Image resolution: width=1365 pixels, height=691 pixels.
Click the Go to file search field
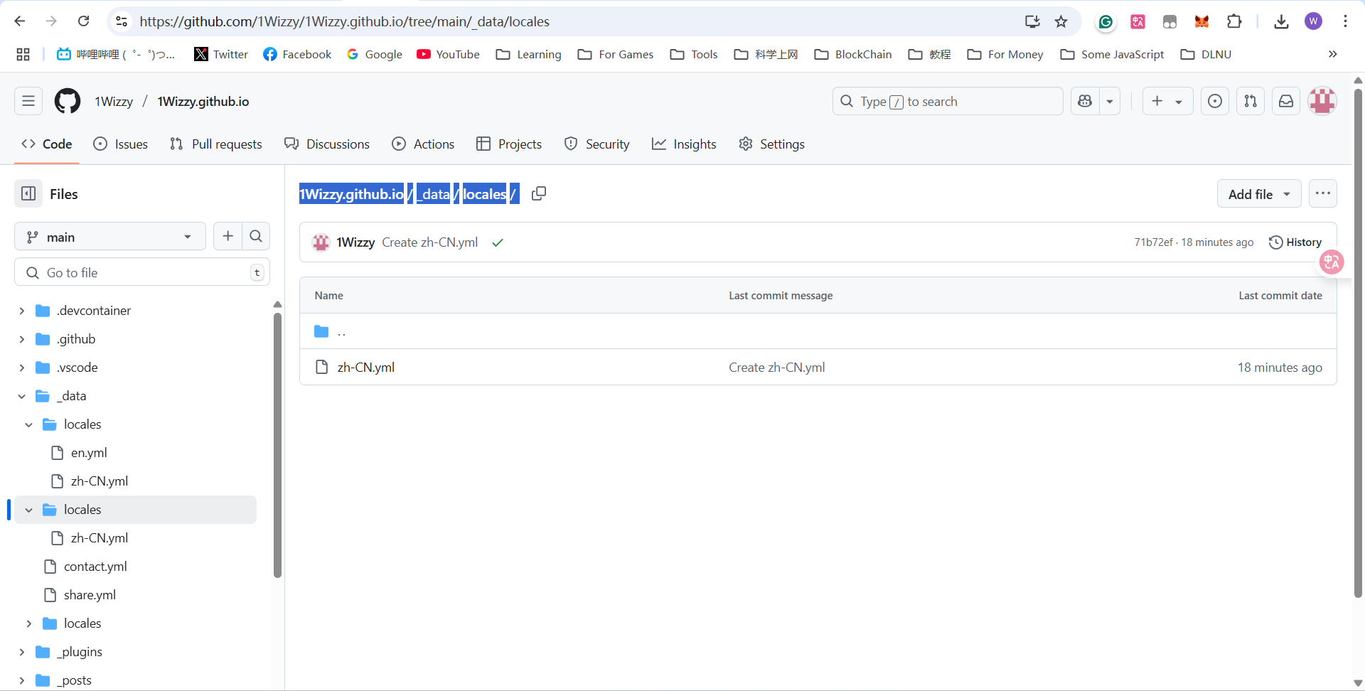142,272
